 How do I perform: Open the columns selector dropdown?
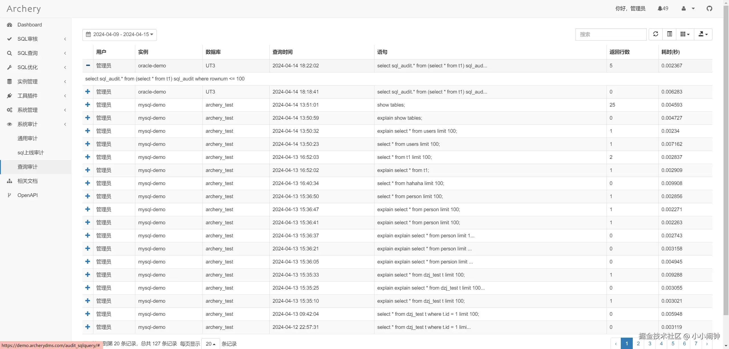[x=685, y=34]
